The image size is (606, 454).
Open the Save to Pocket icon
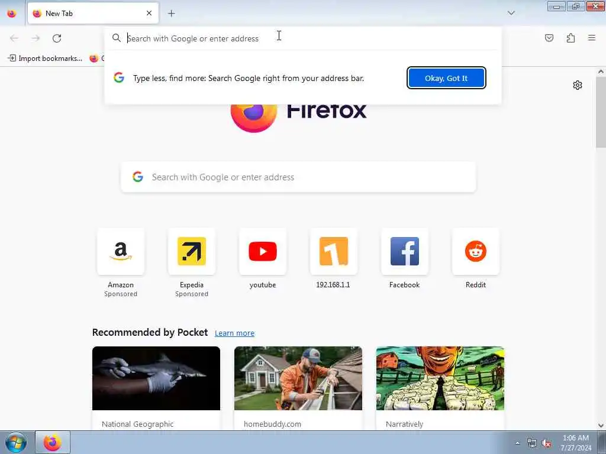549,38
